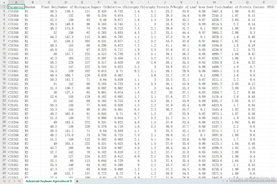This screenshot has width=277, height=184.
Task: Select row 1 header
Action: click(4, 7)
